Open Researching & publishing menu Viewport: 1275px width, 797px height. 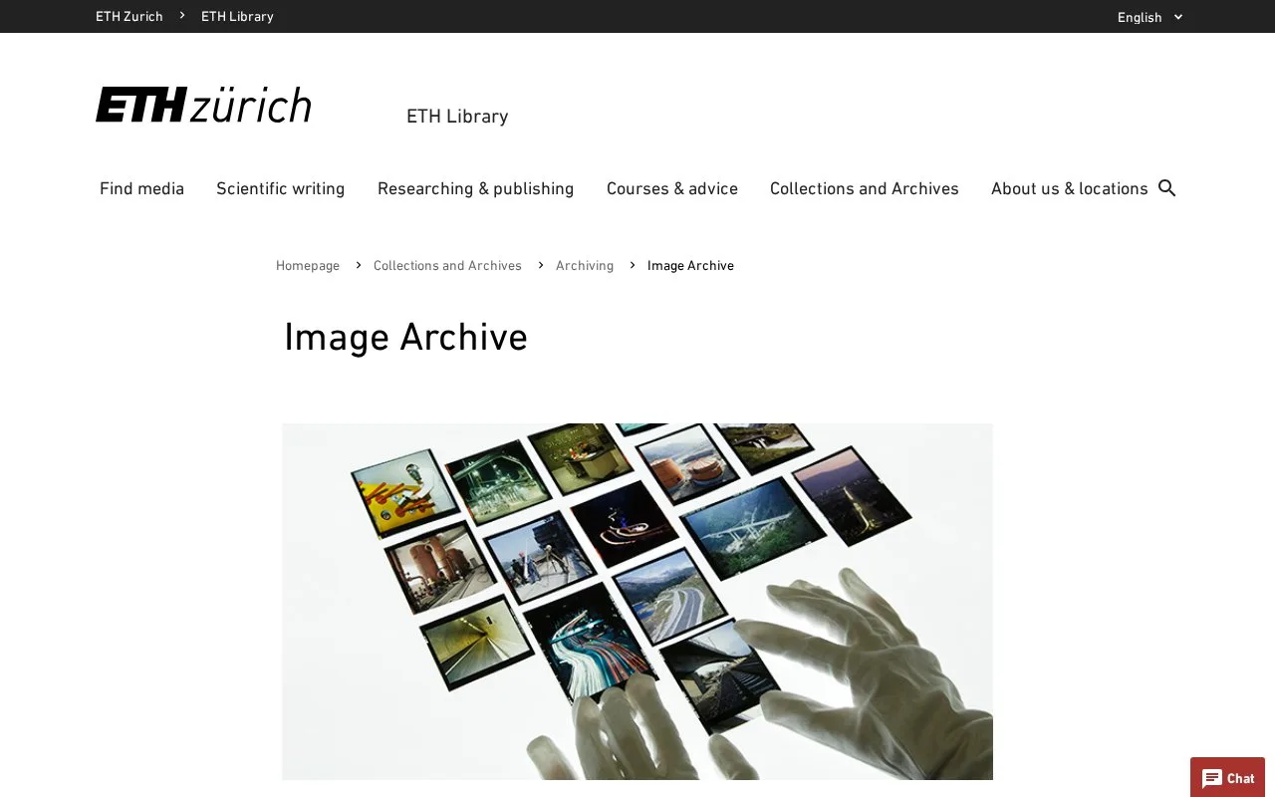pyautogui.click(x=475, y=188)
